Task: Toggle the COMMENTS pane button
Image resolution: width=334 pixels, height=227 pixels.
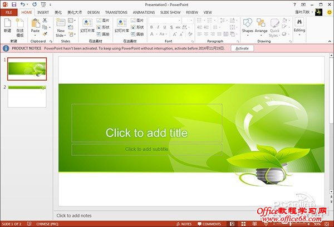Action: pyautogui.click(x=209, y=224)
